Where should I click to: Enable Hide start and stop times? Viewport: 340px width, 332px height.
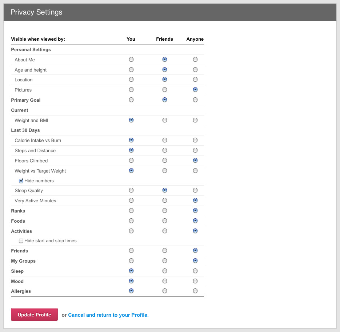[x=21, y=241]
